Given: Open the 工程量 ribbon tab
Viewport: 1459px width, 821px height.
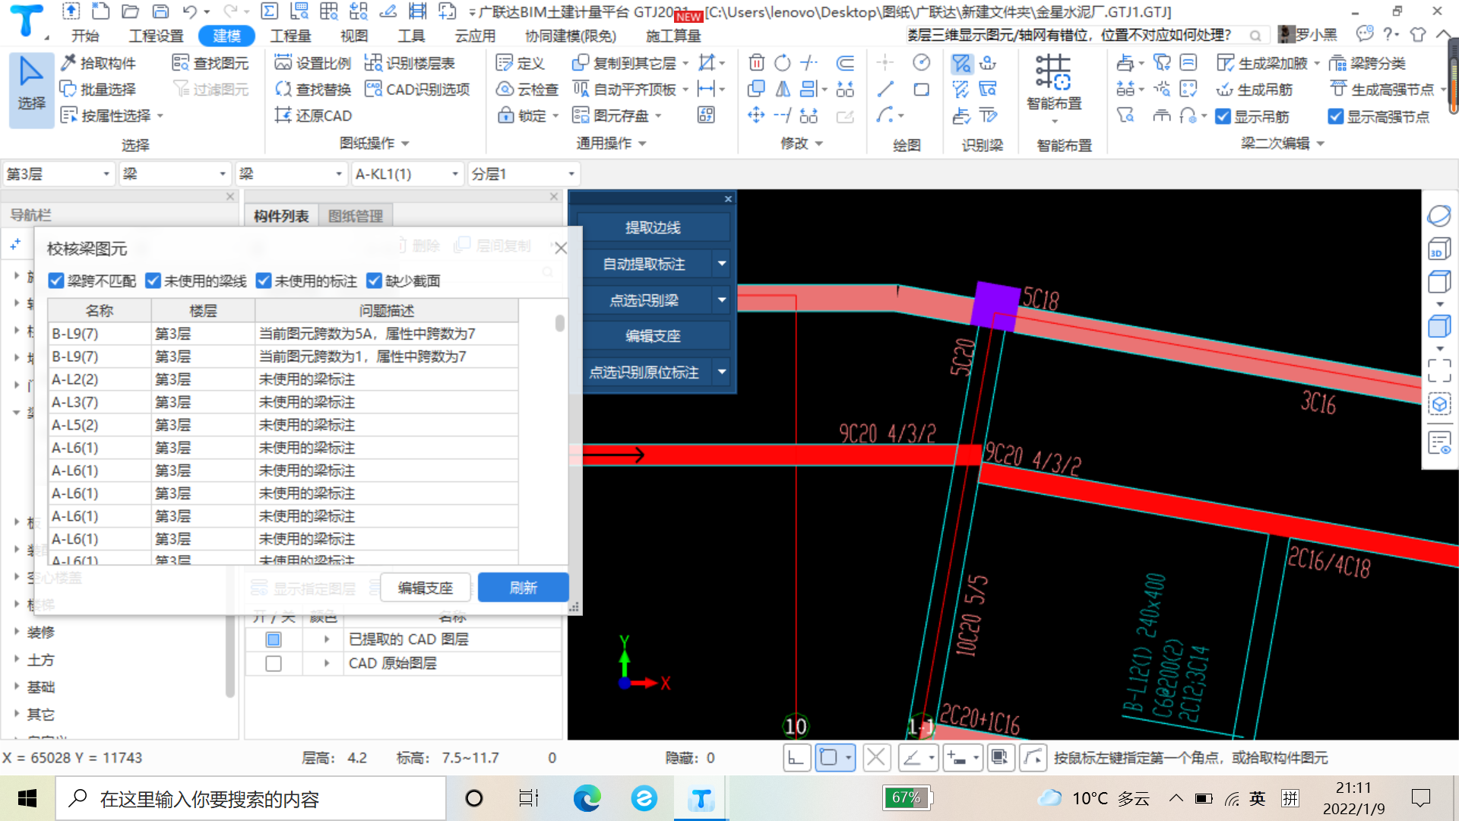Looking at the screenshot, I should point(290,36).
